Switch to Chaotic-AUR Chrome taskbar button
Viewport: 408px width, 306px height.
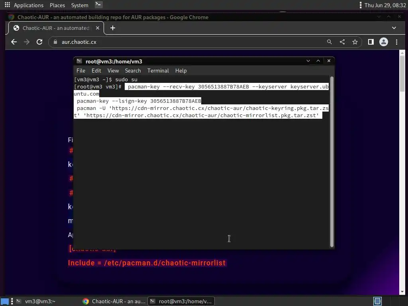coord(114,301)
